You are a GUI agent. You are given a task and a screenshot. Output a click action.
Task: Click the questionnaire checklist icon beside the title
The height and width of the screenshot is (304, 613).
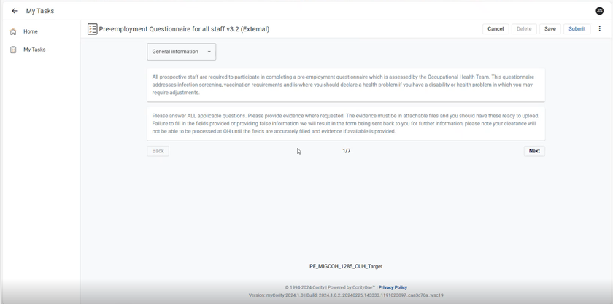point(92,29)
